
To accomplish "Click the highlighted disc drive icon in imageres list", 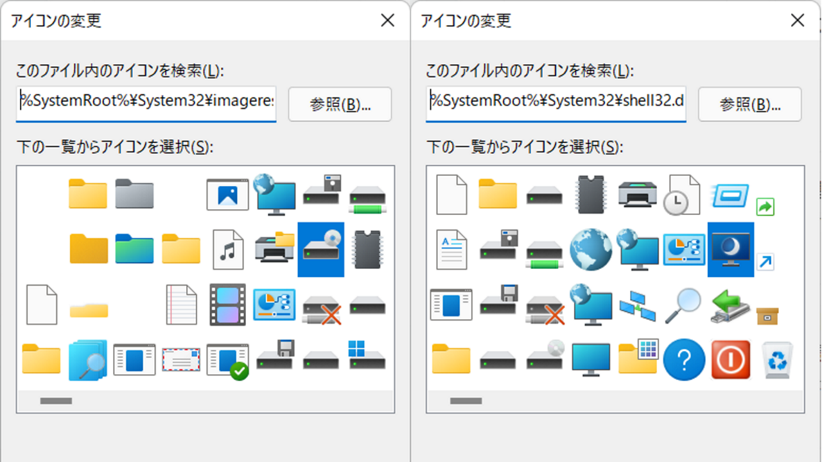I will [321, 250].
